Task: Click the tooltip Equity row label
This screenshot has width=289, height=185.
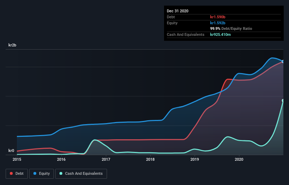Action: point(172,23)
